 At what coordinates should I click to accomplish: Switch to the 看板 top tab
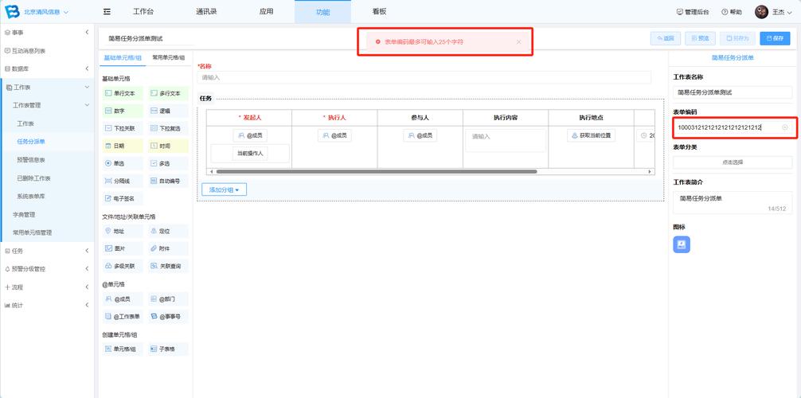click(x=379, y=11)
